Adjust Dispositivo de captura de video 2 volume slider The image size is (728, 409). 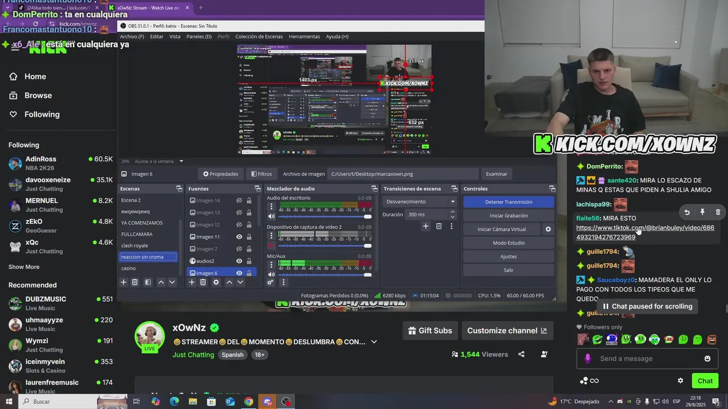click(325, 245)
